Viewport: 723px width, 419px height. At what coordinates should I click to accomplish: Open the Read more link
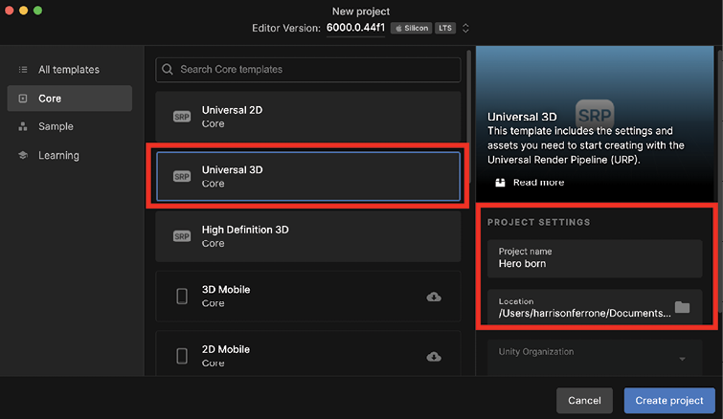[538, 183]
